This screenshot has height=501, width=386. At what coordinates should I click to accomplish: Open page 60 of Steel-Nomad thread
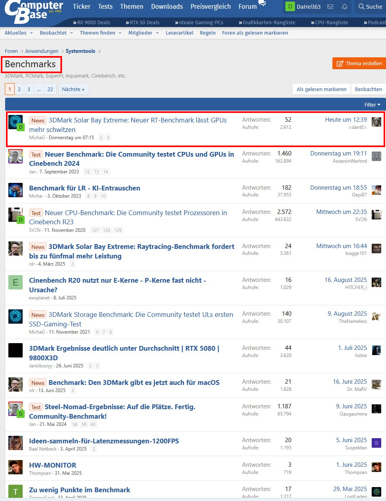point(93,424)
